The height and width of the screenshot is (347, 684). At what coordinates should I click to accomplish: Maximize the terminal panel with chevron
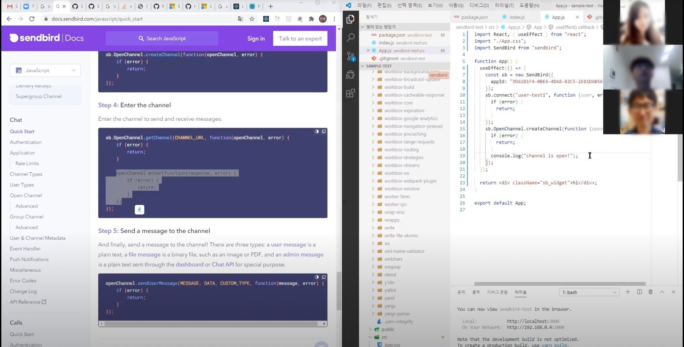pyautogui.click(x=662, y=292)
